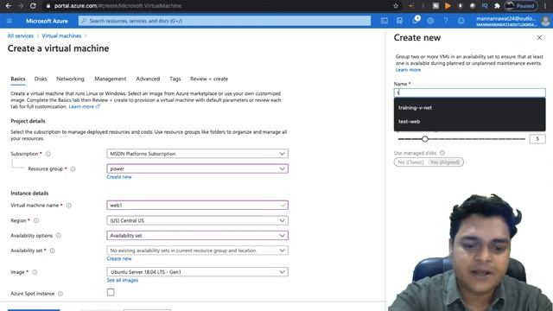This screenshot has width=553, height=311.
Task: Open the browser extensions puzzle icon
Action: click(x=497, y=6)
